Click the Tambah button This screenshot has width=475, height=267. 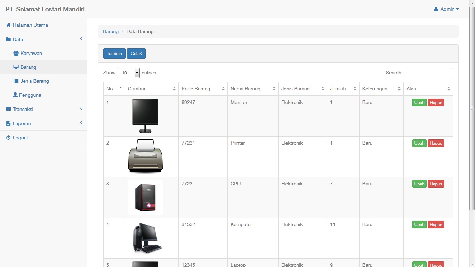[114, 53]
